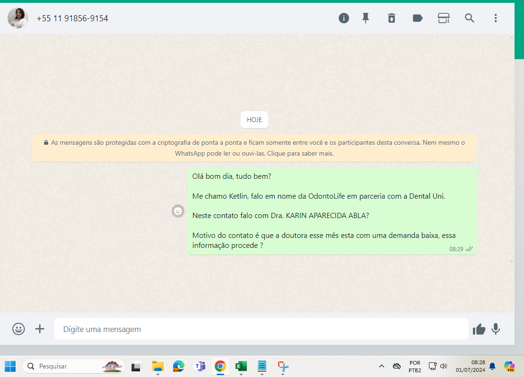Click the archive chat icon in header

392,18
